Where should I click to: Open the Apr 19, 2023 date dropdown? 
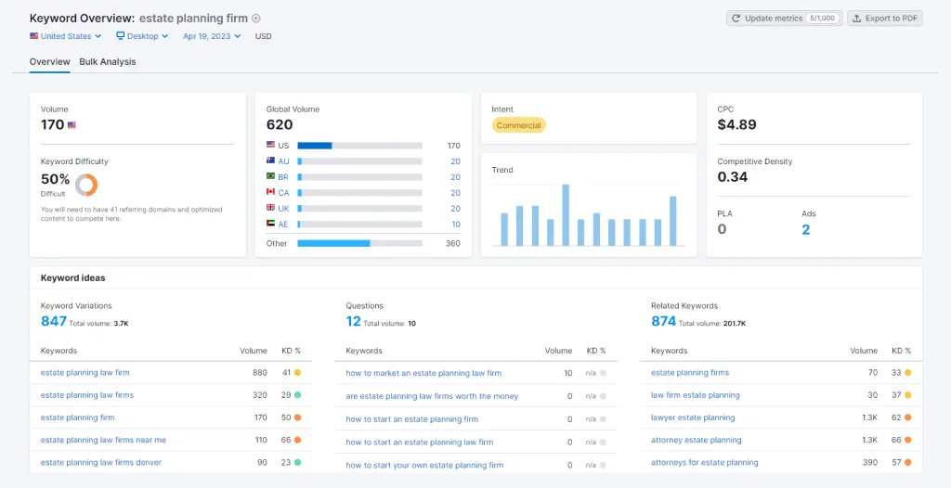pos(212,36)
